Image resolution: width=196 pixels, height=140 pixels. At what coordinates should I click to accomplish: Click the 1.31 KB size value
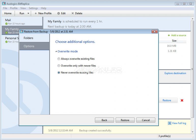pos(172,51)
